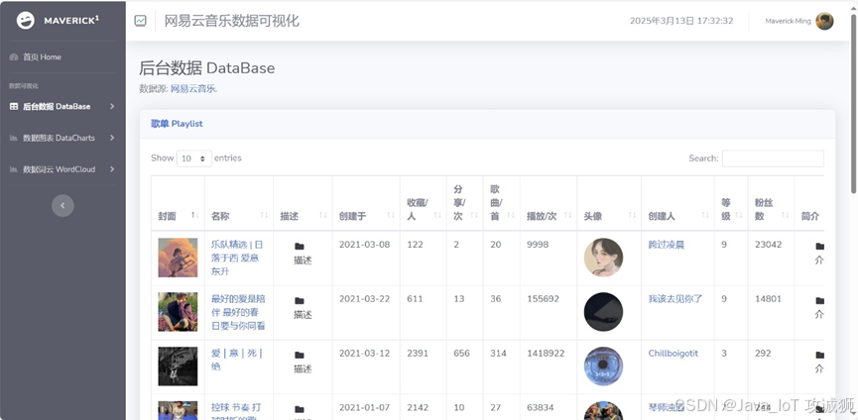Open the 描述 folder icon for 2021-03-08 row
This screenshot has height=420, width=858.
click(x=300, y=247)
